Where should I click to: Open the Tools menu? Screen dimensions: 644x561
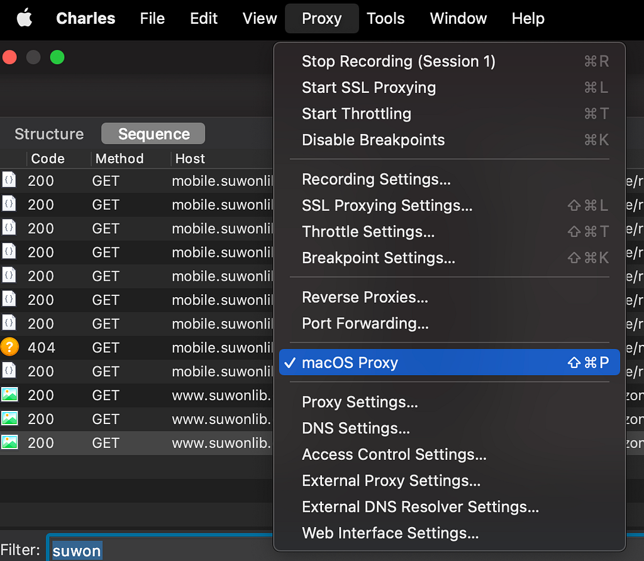coord(386,18)
